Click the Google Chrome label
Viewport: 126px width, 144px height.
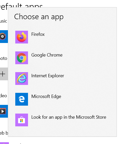47,55
